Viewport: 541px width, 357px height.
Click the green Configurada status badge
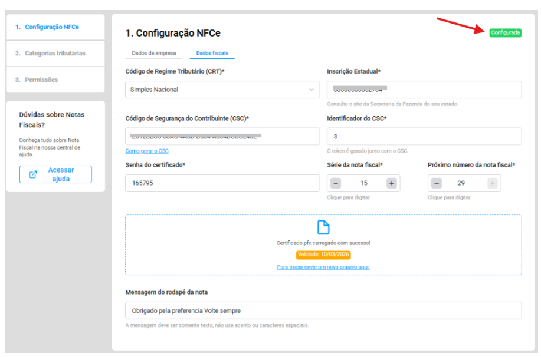pyautogui.click(x=505, y=33)
